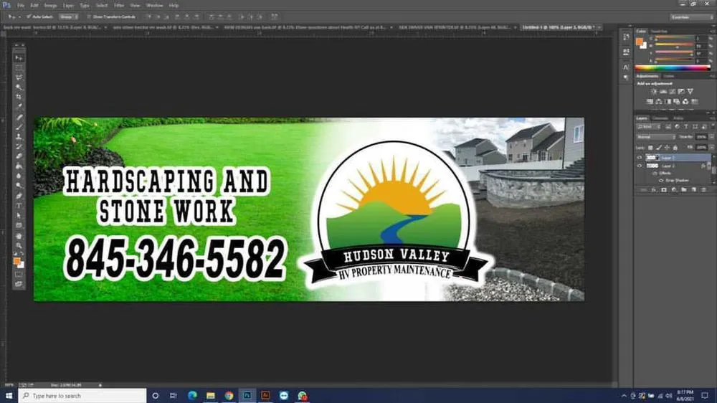Toggle Quick Mask mode in toolbar

click(19, 275)
